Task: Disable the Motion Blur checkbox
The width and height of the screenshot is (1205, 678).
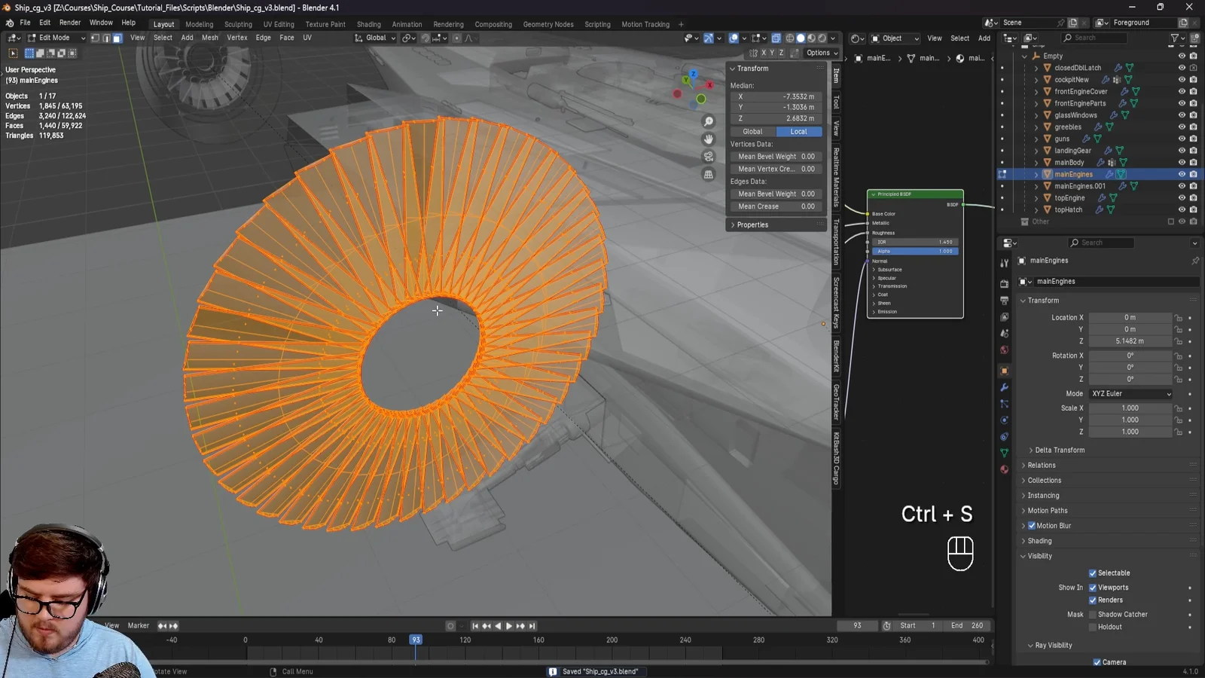Action: 1033,526
